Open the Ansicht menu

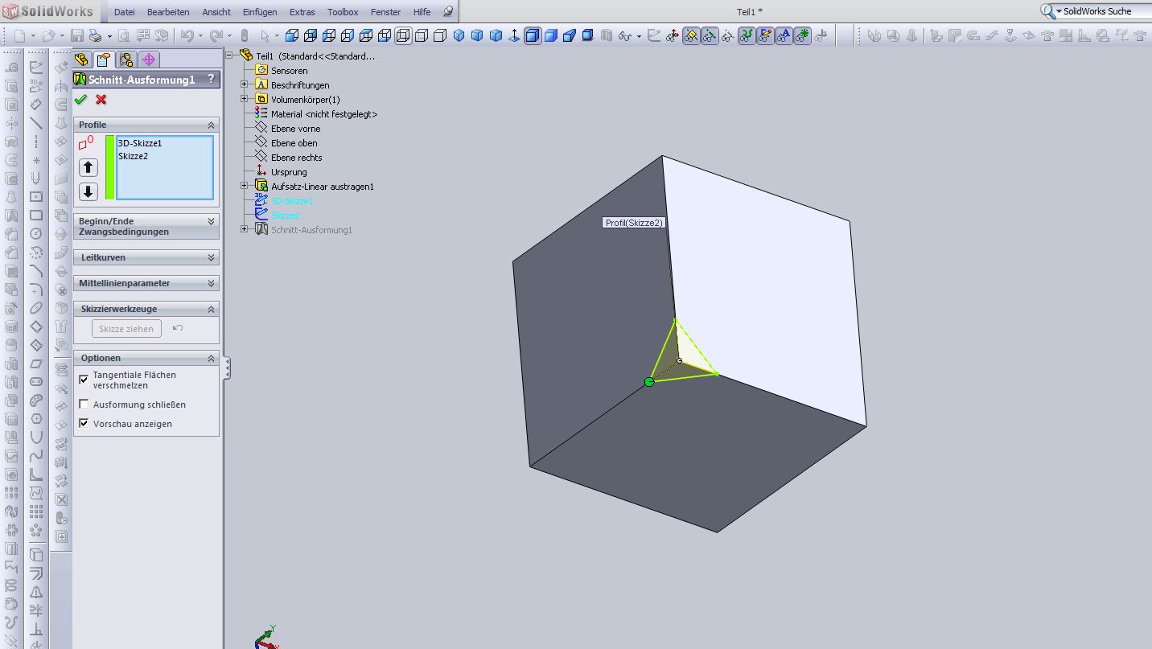click(216, 12)
